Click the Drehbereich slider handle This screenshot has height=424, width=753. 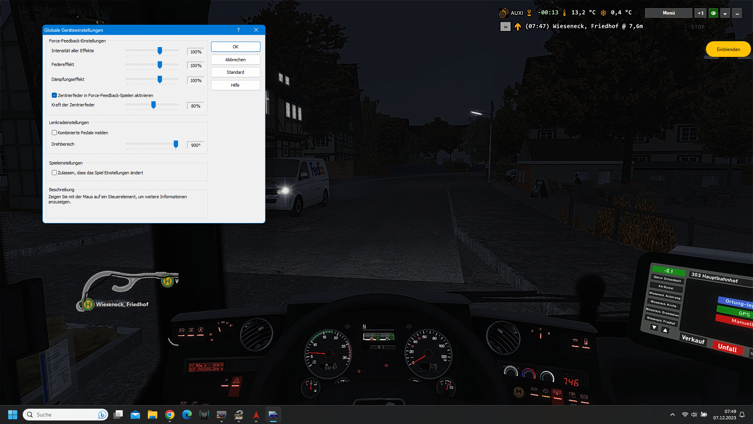176,144
